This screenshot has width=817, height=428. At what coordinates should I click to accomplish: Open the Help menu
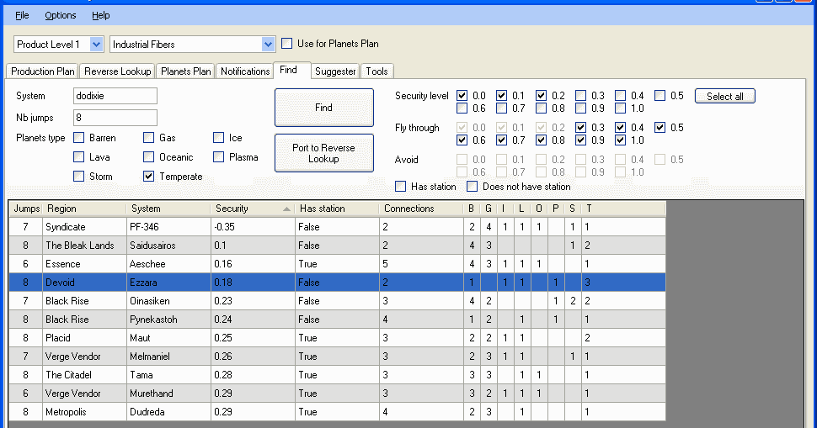tap(100, 16)
